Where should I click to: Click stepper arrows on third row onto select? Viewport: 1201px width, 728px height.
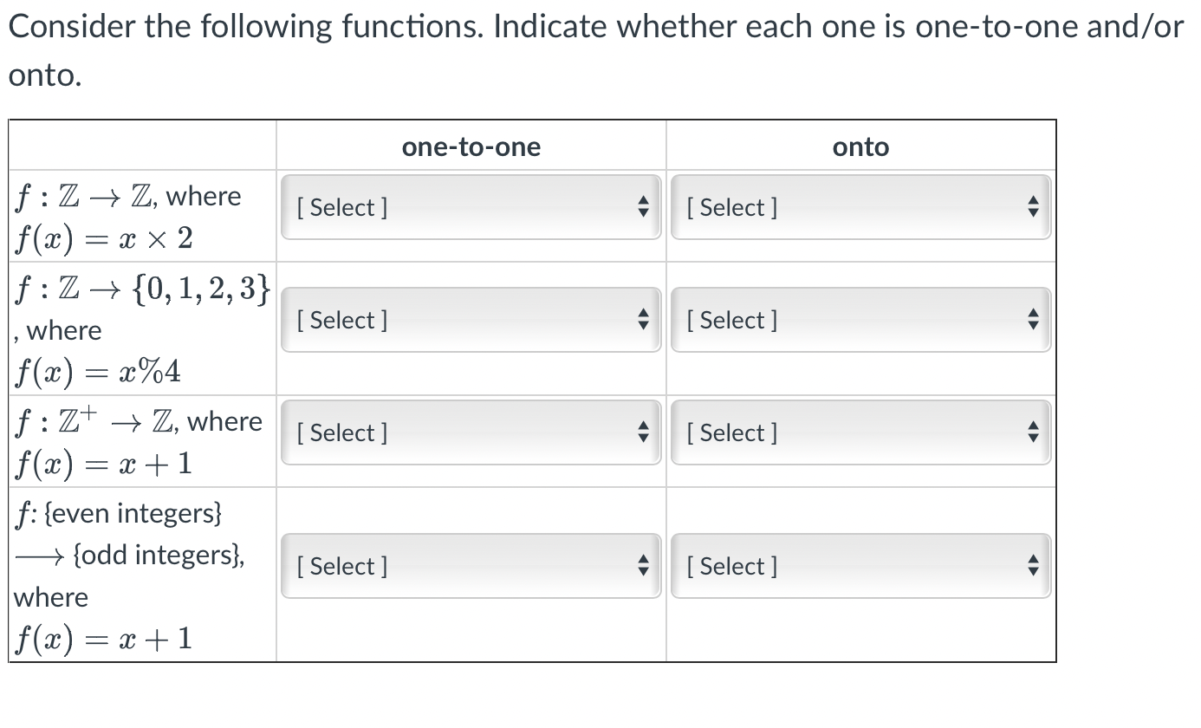[1033, 432]
